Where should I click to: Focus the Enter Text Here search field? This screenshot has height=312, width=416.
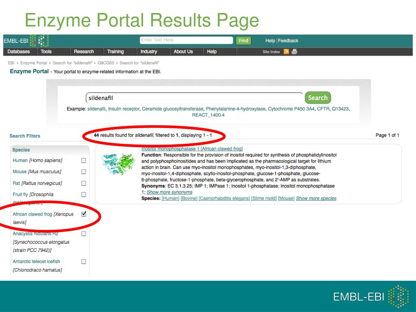186,40
